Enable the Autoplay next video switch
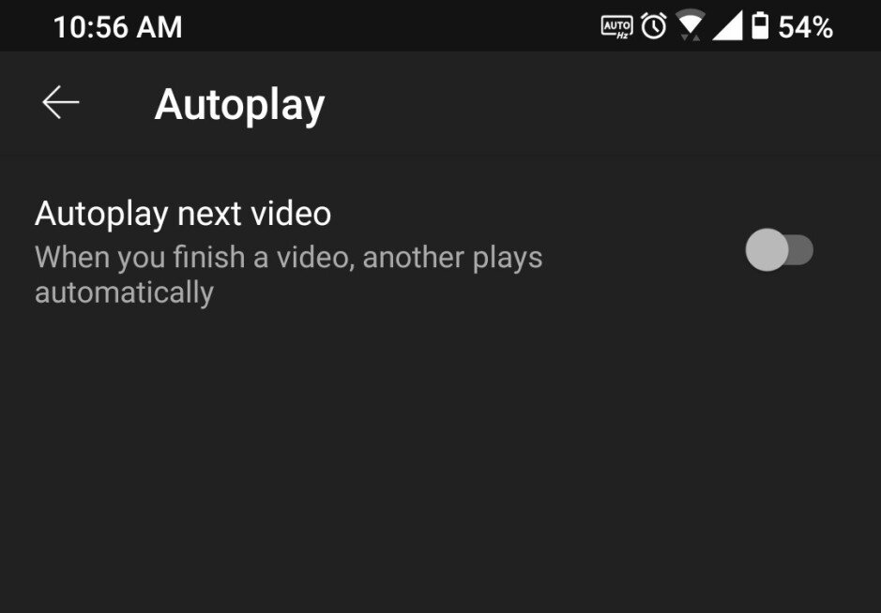The height and width of the screenshot is (613, 881). coord(780,250)
